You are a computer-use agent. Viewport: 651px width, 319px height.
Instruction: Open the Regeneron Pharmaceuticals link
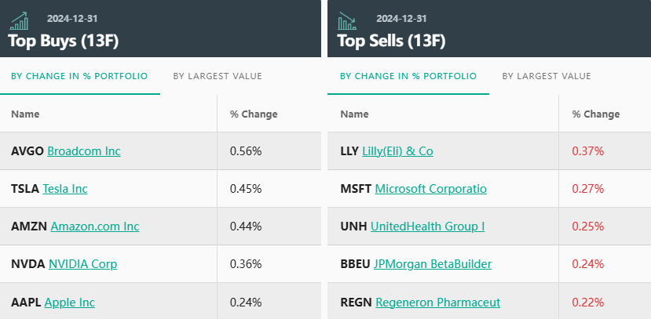(438, 302)
